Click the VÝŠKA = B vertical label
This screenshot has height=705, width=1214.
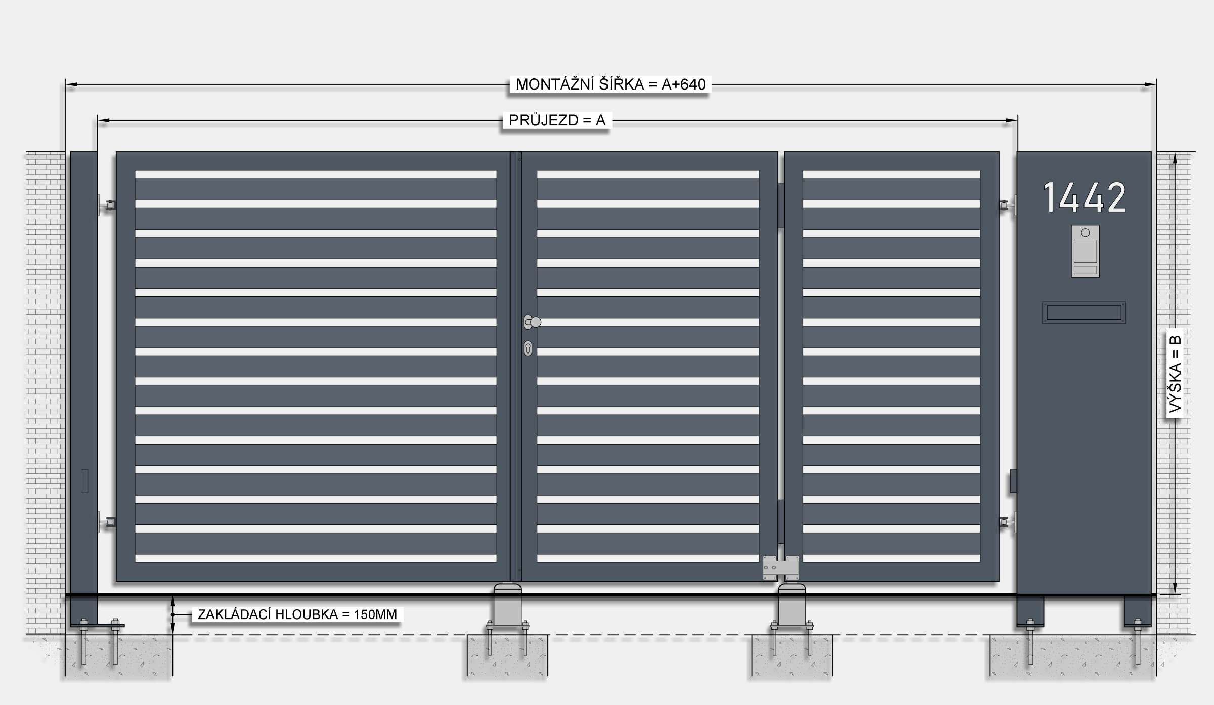click(1175, 373)
